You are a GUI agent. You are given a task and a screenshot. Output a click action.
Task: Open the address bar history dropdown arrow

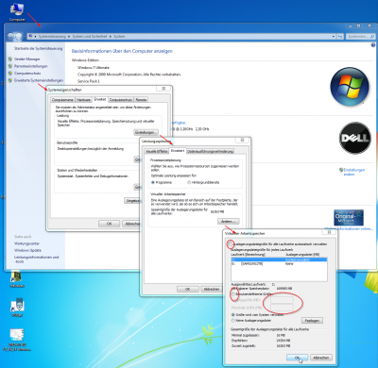[334, 37]
